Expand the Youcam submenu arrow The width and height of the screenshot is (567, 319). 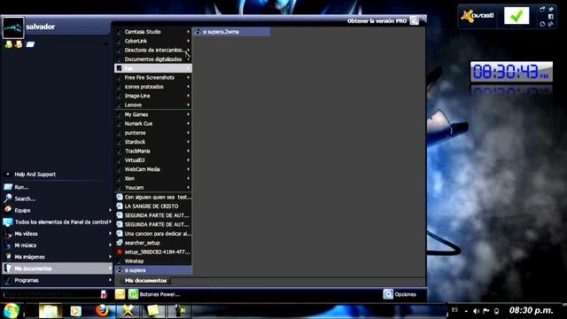[189, 187]
